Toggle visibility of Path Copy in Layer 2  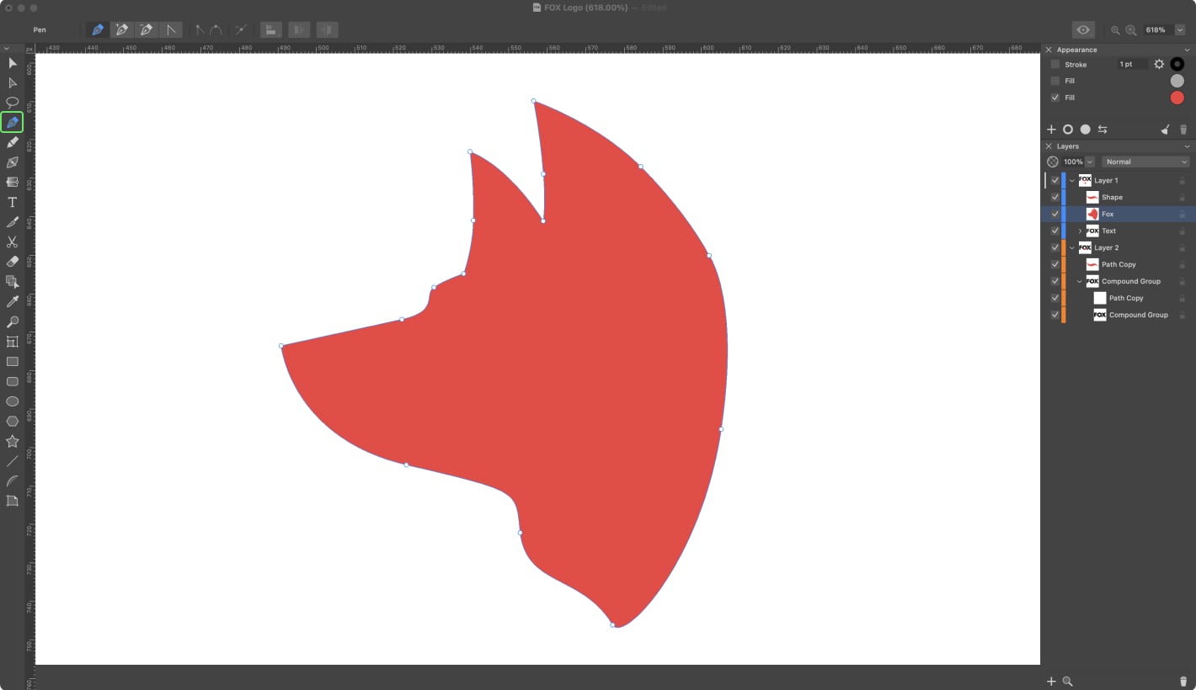point(1055,264)
